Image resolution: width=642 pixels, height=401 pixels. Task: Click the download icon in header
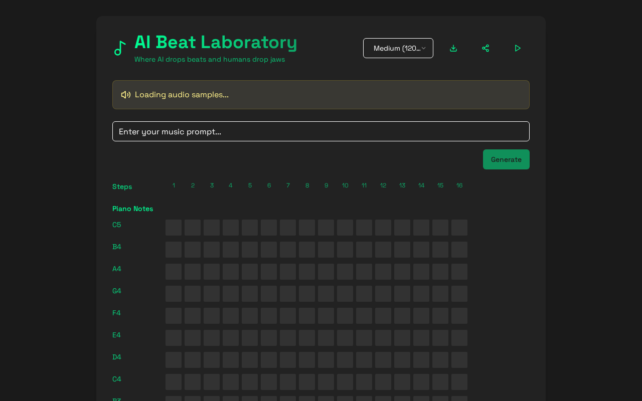pos(453,48)
